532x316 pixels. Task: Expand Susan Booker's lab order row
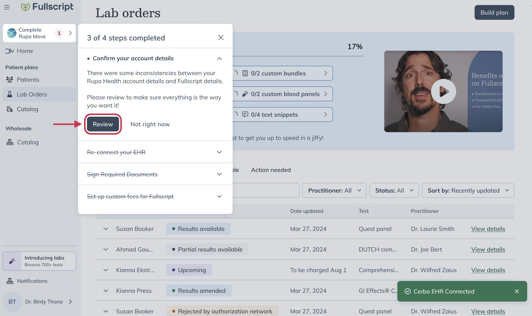pyautogui.click(x=105, y=229)
